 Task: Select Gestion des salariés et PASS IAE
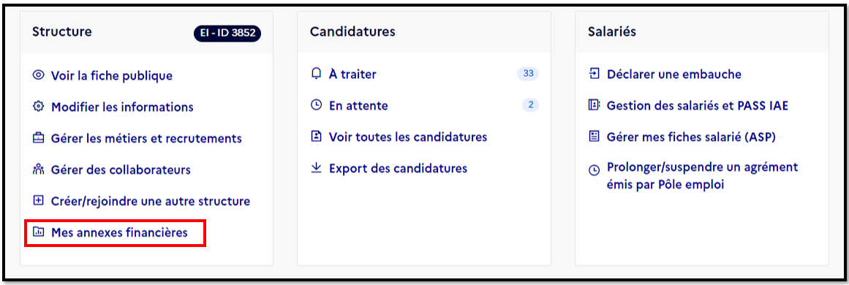(x=698, y=105)
